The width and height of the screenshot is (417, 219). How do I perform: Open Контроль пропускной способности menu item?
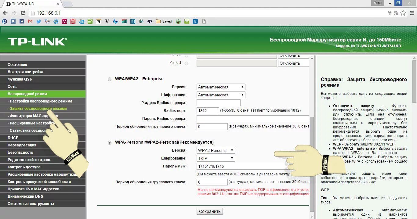coord(43,182)
